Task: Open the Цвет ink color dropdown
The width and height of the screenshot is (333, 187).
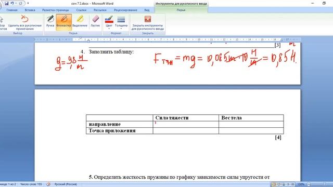Action: 109,22
